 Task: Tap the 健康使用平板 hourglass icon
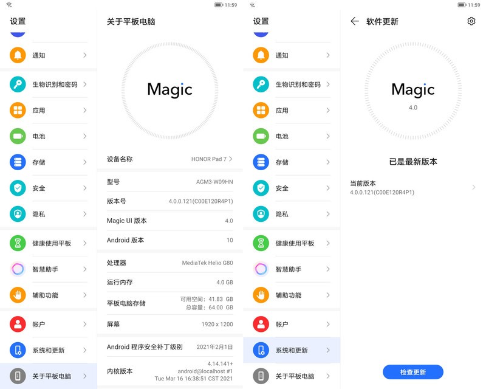17,243
